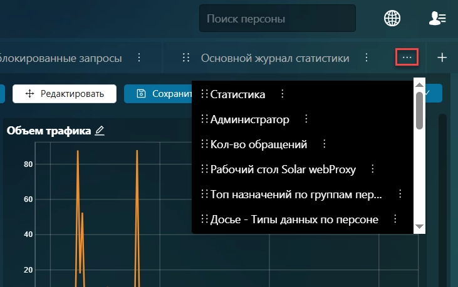
Task: Open options for Основной журнал статистики tab
Action: pos(366,58)
